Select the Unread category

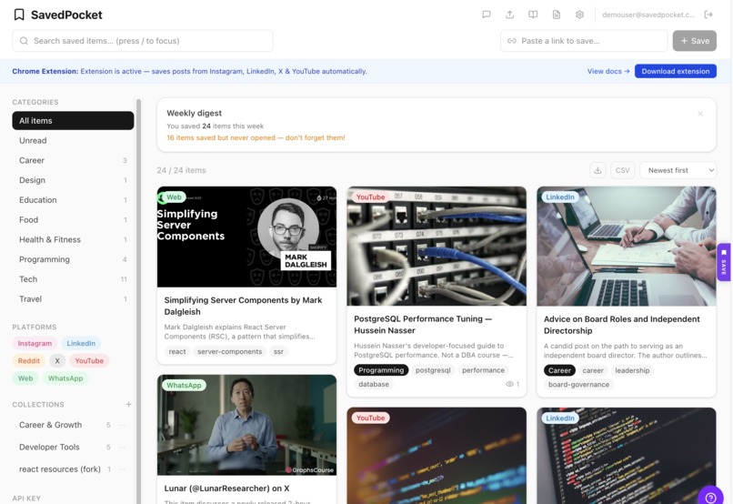[x=73, y=140]
